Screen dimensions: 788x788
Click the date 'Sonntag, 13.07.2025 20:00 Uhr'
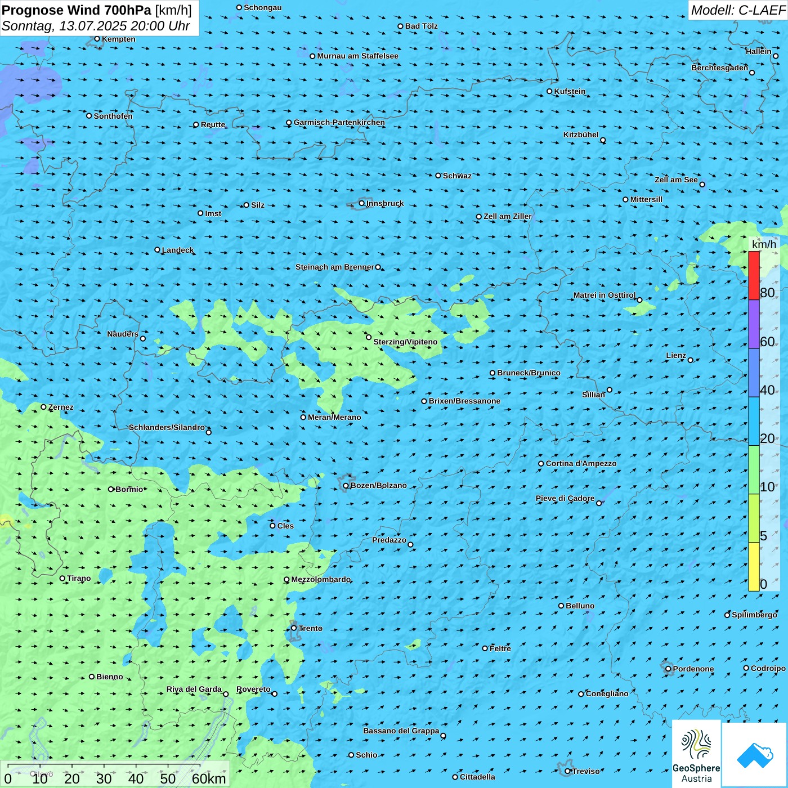point(96,26)
